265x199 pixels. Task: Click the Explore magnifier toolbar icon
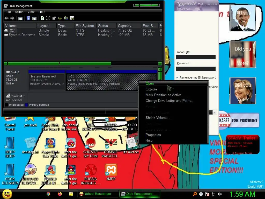[66, 18]
